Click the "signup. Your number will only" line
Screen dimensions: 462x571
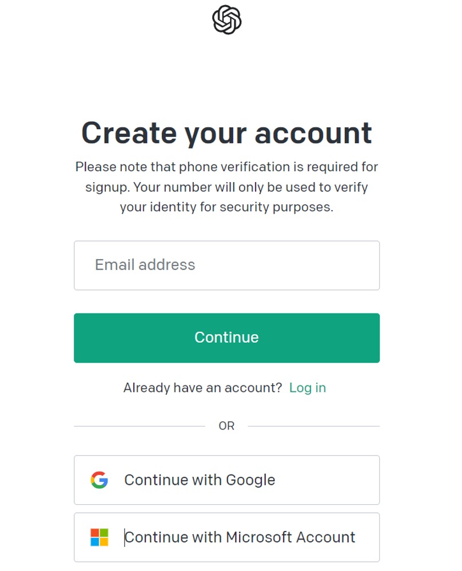(226, 187)
